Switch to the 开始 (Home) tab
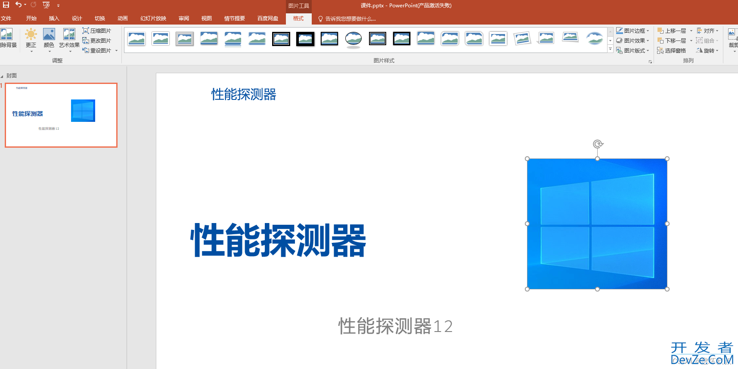This screenshot has width=738, height=369. (31, 19)
